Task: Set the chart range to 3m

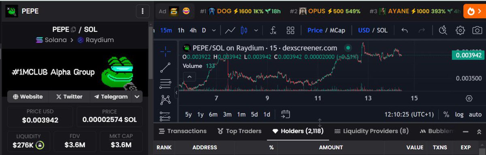Action: [x=227, y=115]
